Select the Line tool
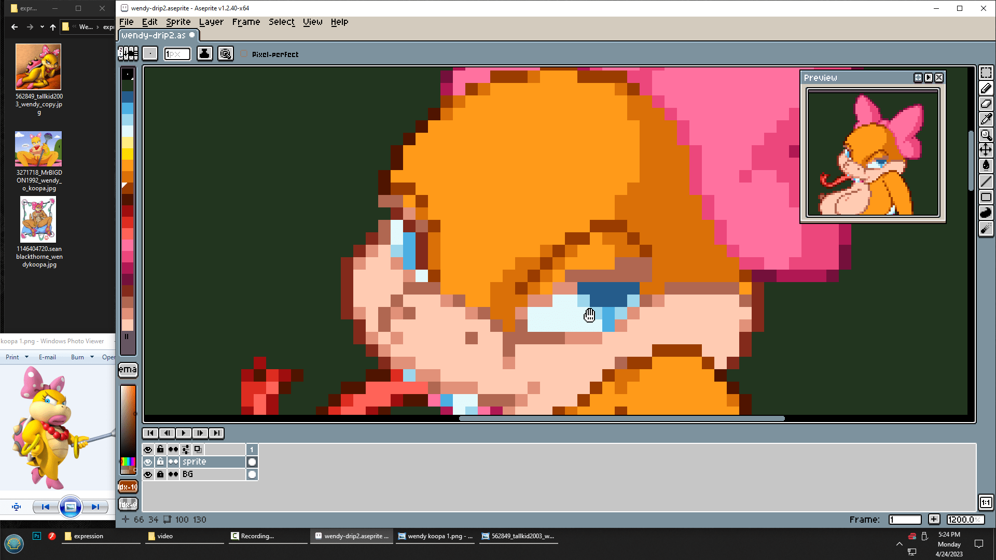Viewport: 996px width, 560px height. point(986,181)
